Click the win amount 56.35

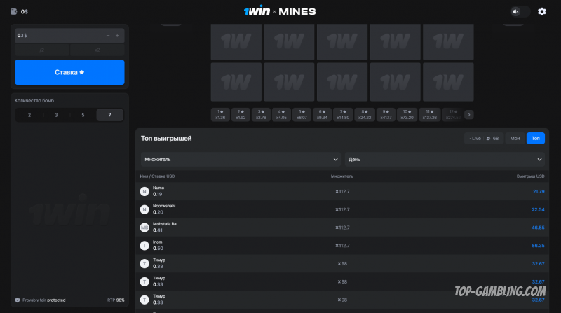pos(538,246)
